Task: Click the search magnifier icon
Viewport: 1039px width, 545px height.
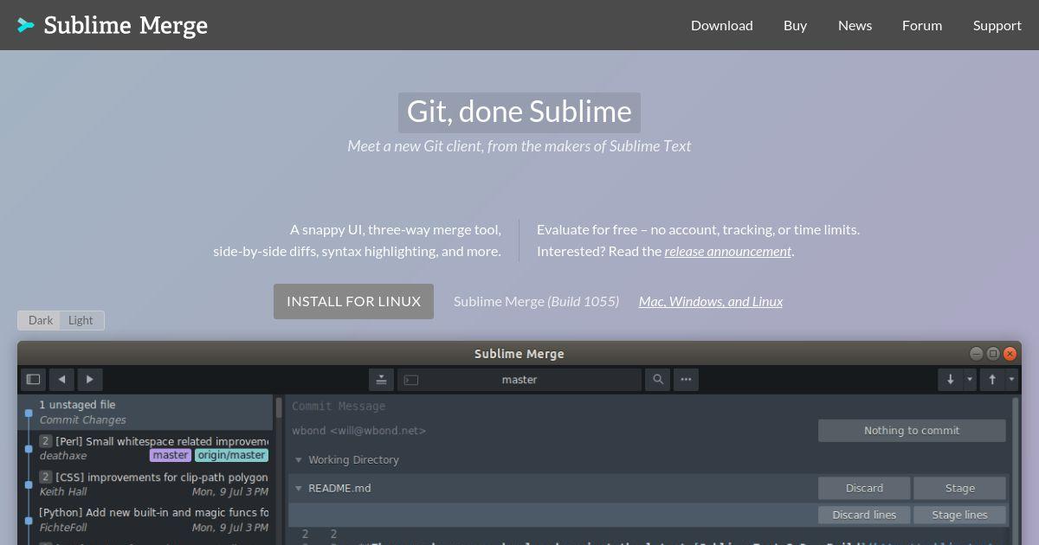Action: pyautogui.click(x=658, y=379)
